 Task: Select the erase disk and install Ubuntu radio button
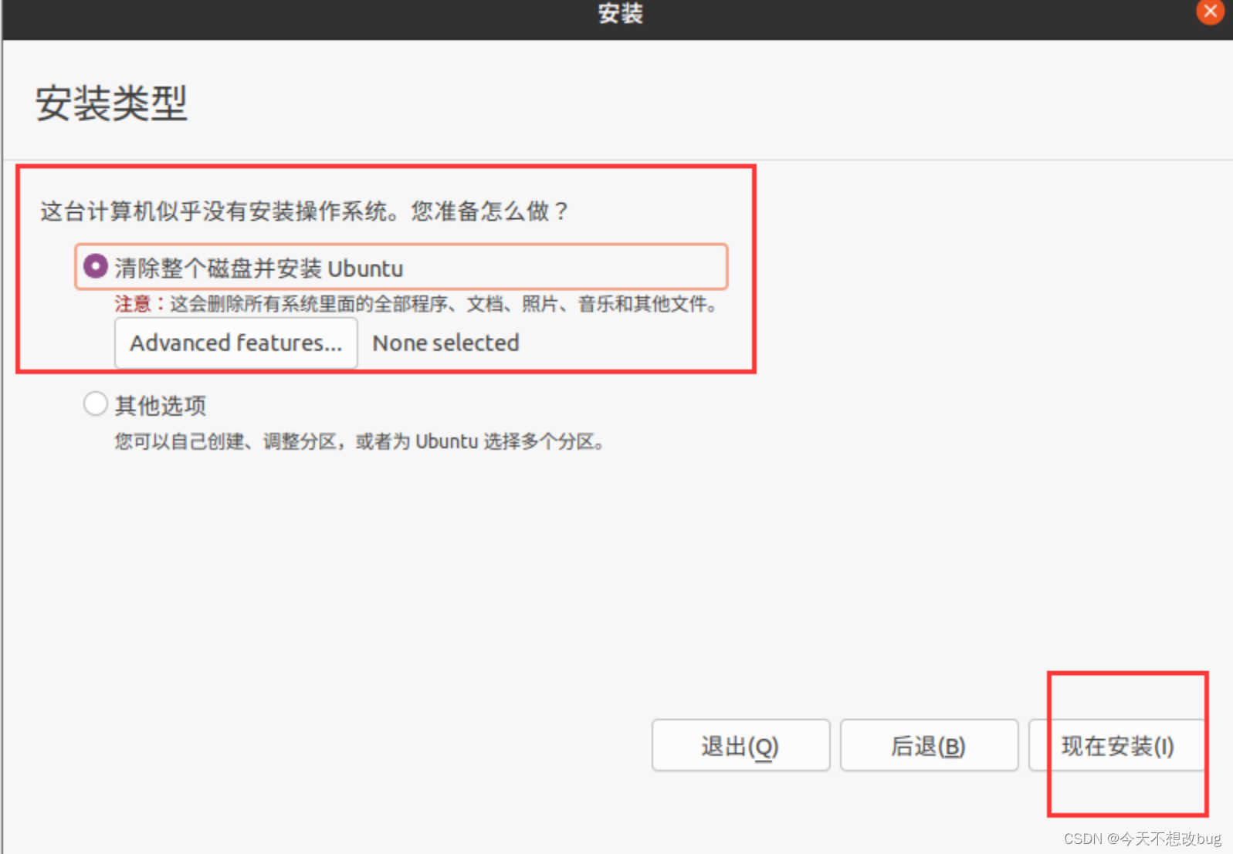coord(95,266)
